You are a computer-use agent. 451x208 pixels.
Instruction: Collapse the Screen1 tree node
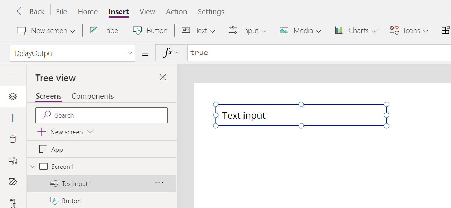33,166
